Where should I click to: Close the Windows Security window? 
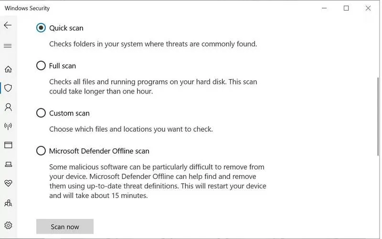[368, 8]
